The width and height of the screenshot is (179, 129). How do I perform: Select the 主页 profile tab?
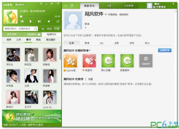(x=72, y=43)
